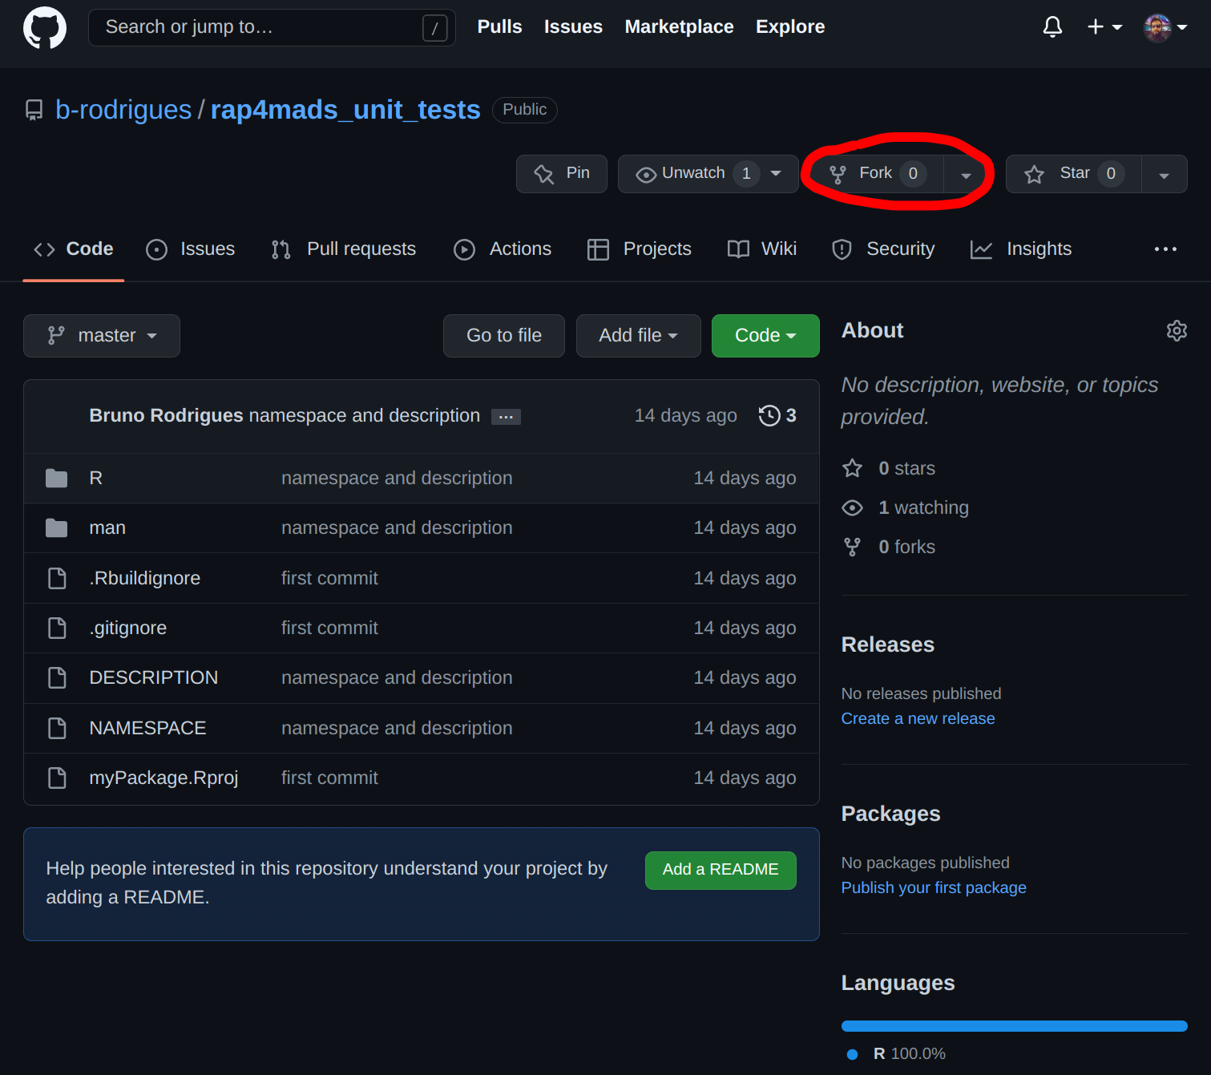1211x1075 pixels.
Task: Open the Packages heading link
Action: [891, 814]
